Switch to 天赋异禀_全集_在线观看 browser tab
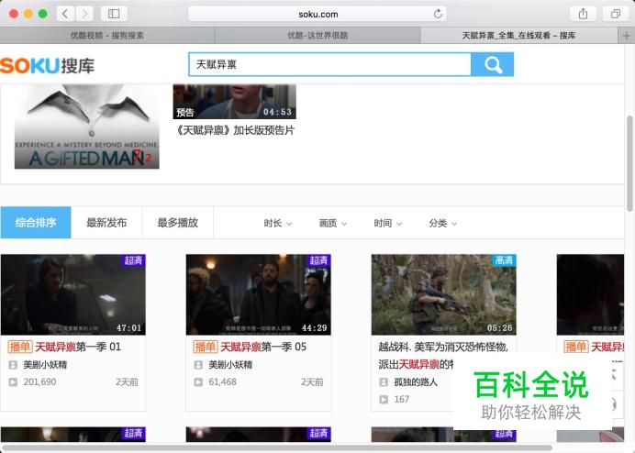 (519, 36)
